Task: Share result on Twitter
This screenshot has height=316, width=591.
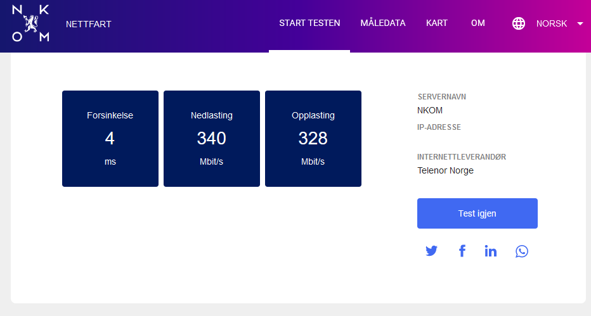Action: [431, 251]
